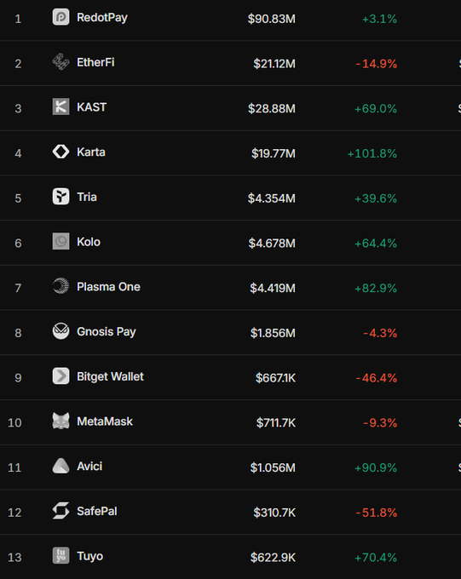The image size is (461, 579).
Task: Click the MetaMask fox logo icon
Action: 61,421
